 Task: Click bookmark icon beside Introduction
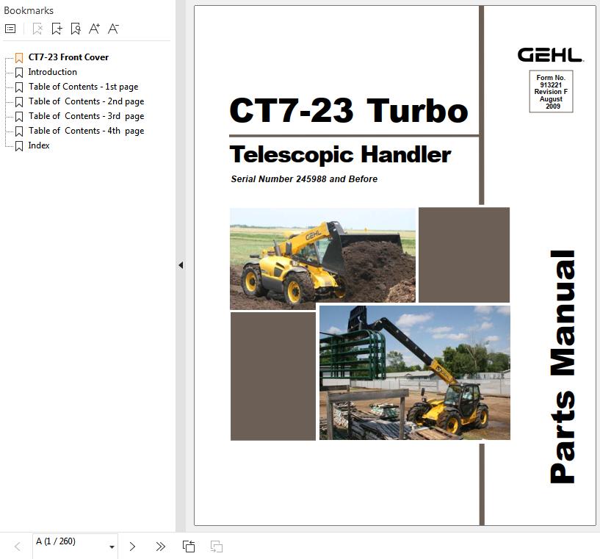[x=19, y=72]
